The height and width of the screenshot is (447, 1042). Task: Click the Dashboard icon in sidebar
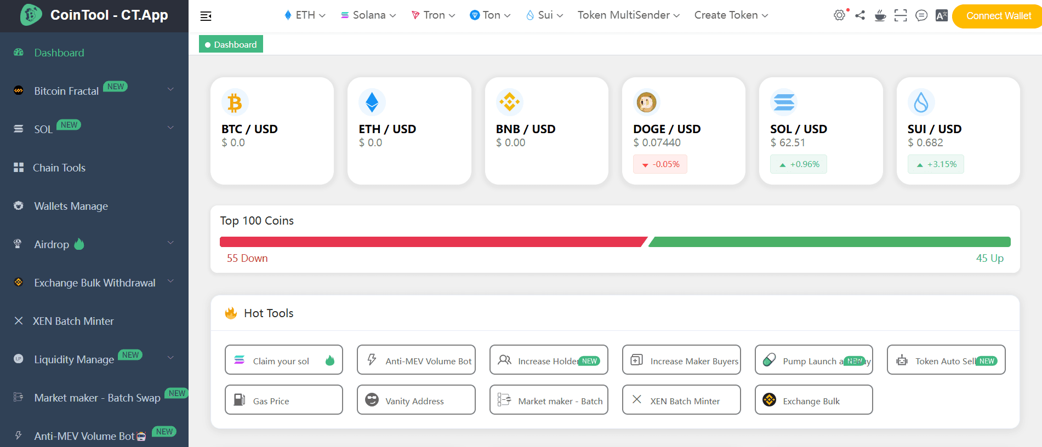tap(19, 53)
